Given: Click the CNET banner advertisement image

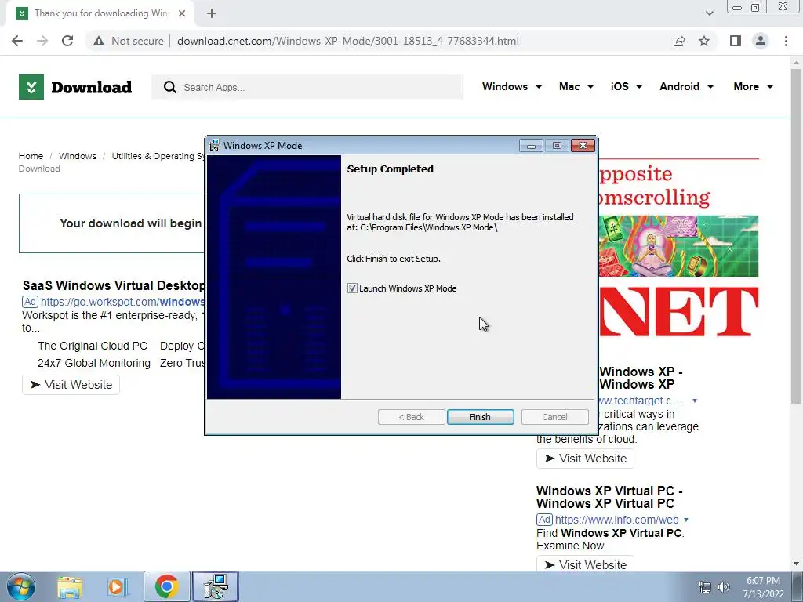Looking at the screenshot, I should pos(678,248).
